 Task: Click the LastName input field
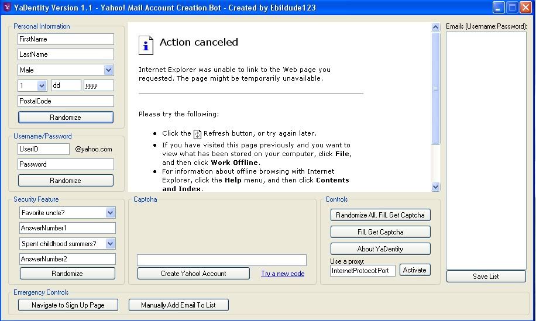click(66, 54)
